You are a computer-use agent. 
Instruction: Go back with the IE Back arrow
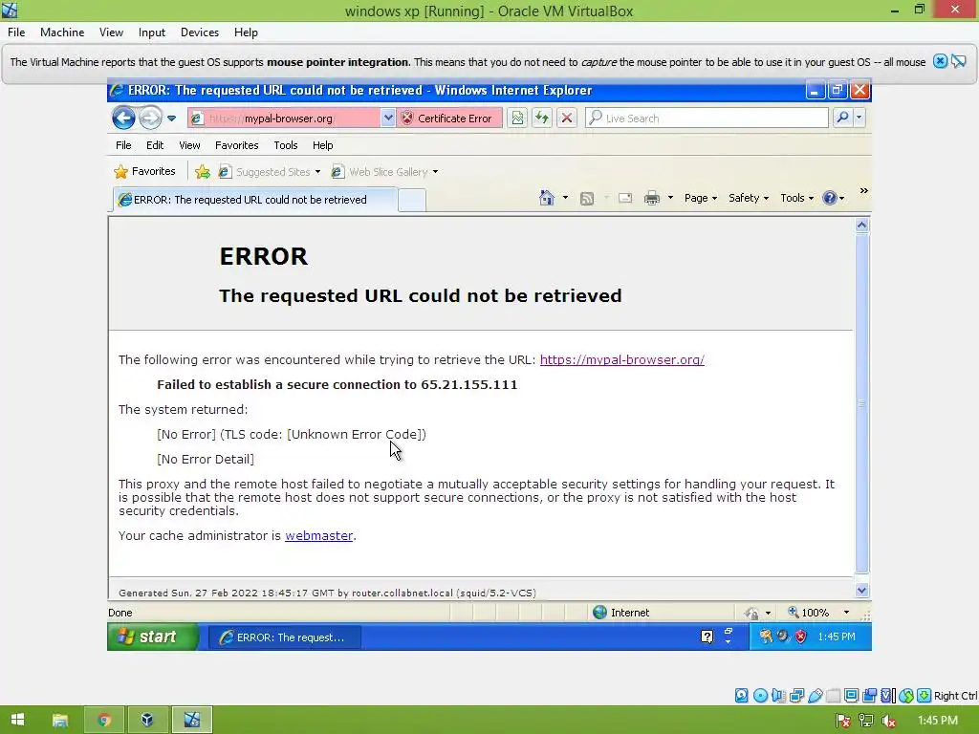(123, 118)
